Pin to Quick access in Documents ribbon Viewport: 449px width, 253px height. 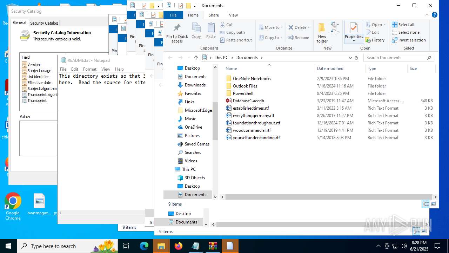(177, 33)
